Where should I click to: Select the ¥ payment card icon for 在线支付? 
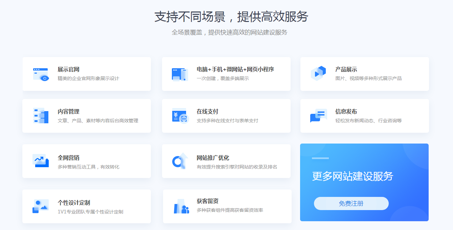point(179,116)
